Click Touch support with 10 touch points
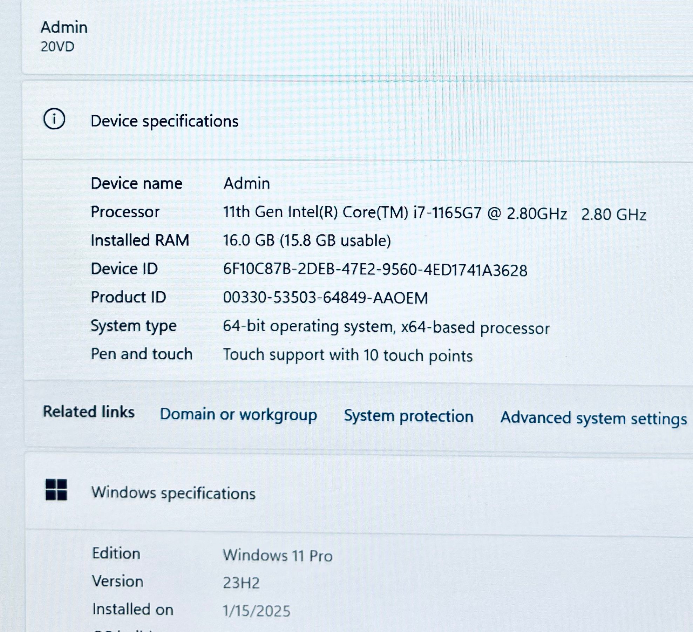The height and width of the screenshot is (632, 693). pyautogui.click(x=348, y=355)
